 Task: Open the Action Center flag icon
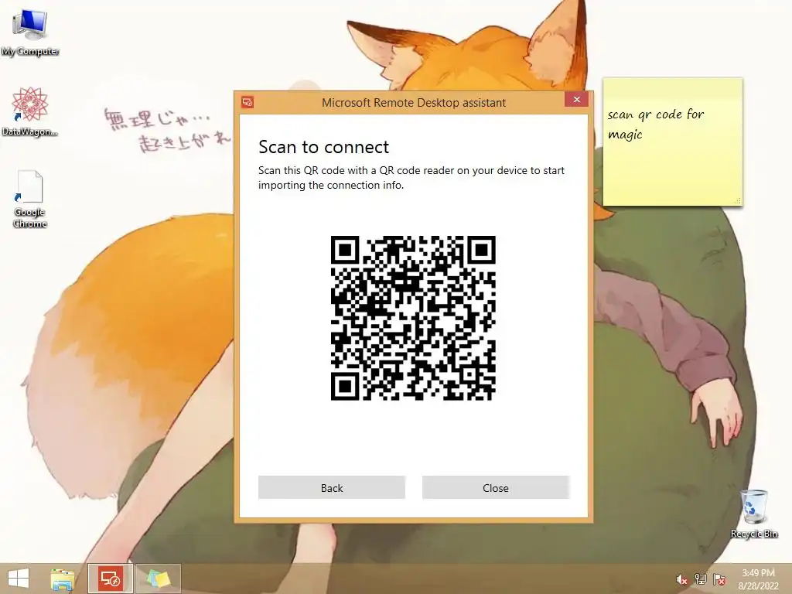[719, 579]
